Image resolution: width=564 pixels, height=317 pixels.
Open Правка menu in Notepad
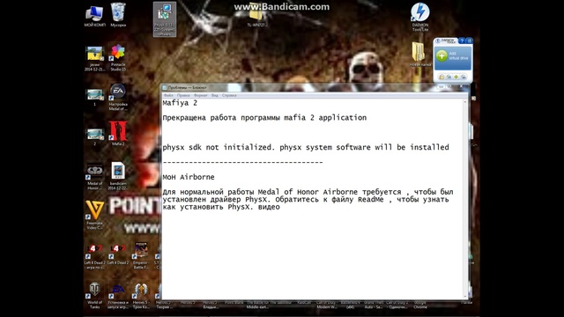pos(183,96)
